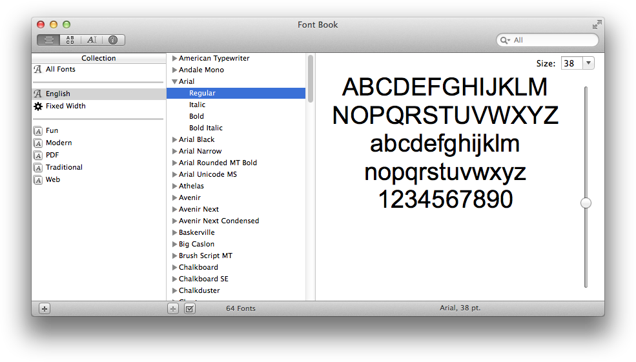Expand the Avenir Next Condensed family
This screenshot has height=362, width=636.
[x=174, y=221]
